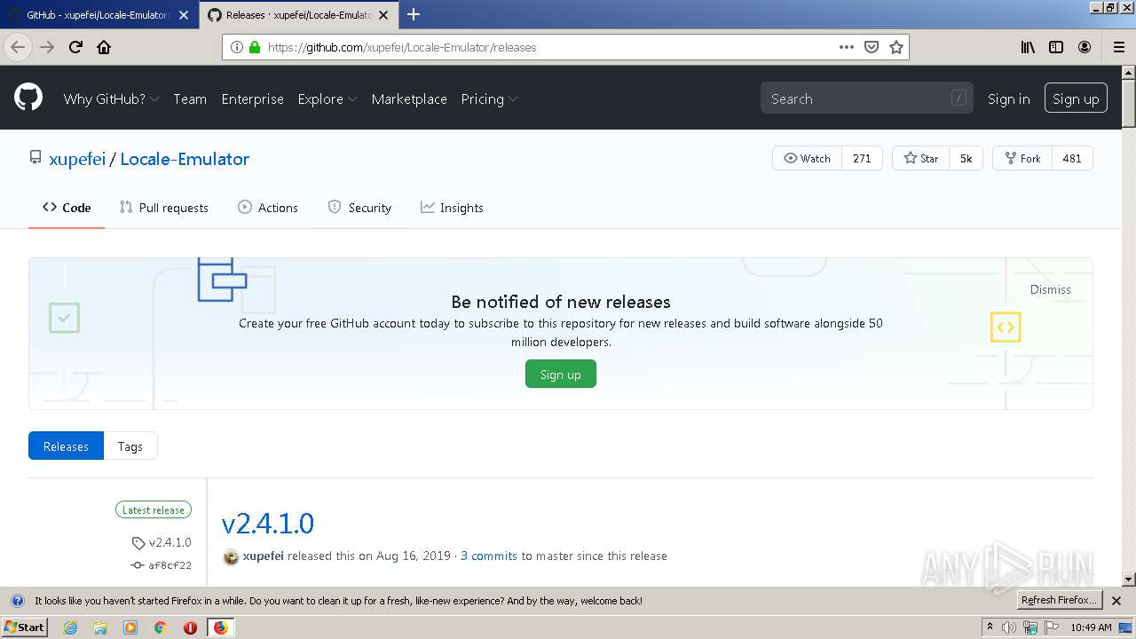Click the header Sign up button

click(x=1076, y=99)
